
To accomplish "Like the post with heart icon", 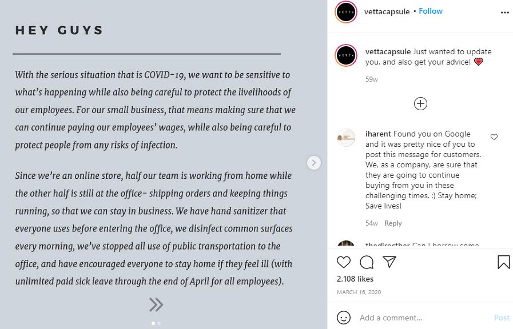I will pos(344,262).
